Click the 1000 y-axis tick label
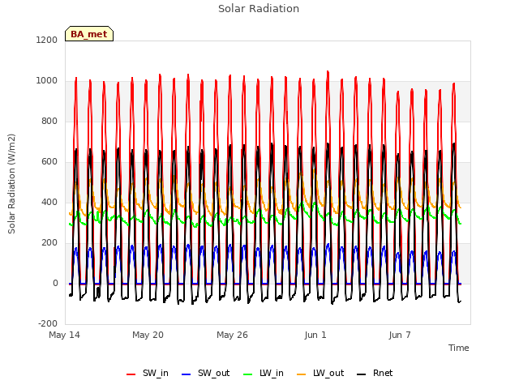Screen dimensions: 519x389 47,81
